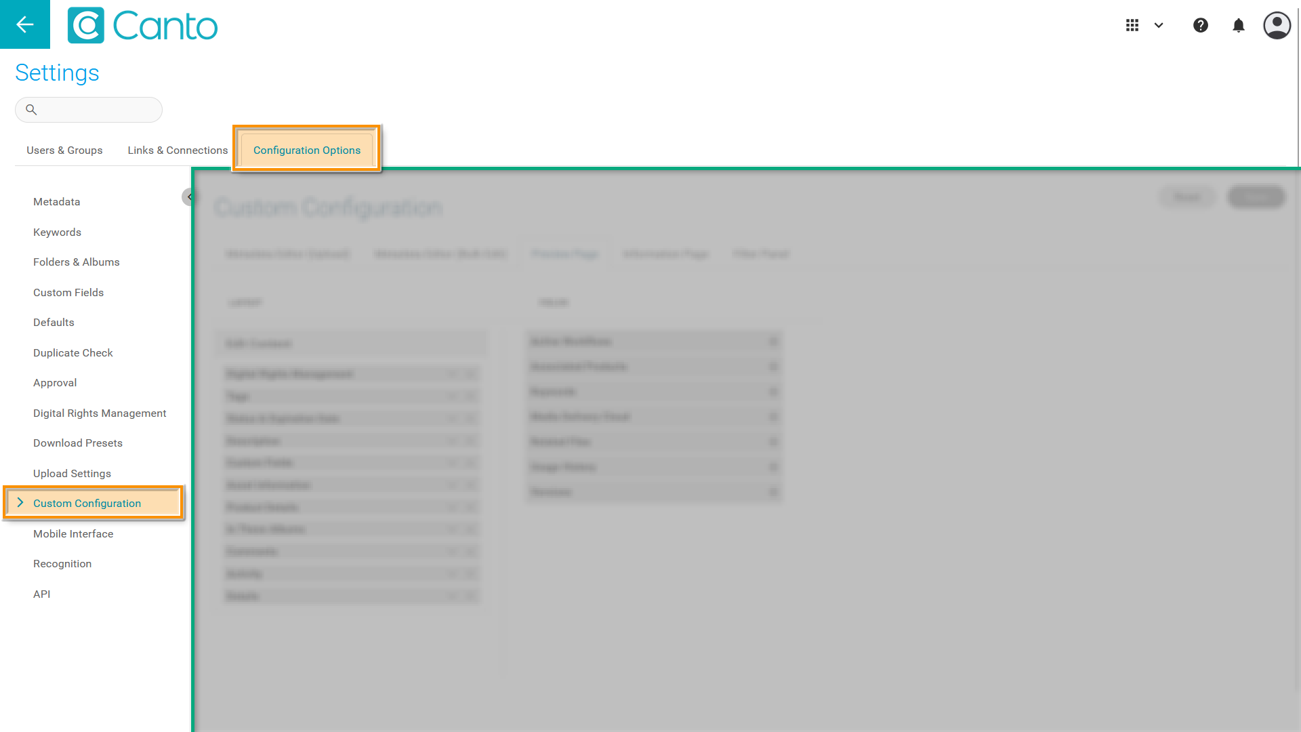Open the apps grid menu
This screenshot has height=732, width=1301.
pyautogui.click(x=1132, y=25)
